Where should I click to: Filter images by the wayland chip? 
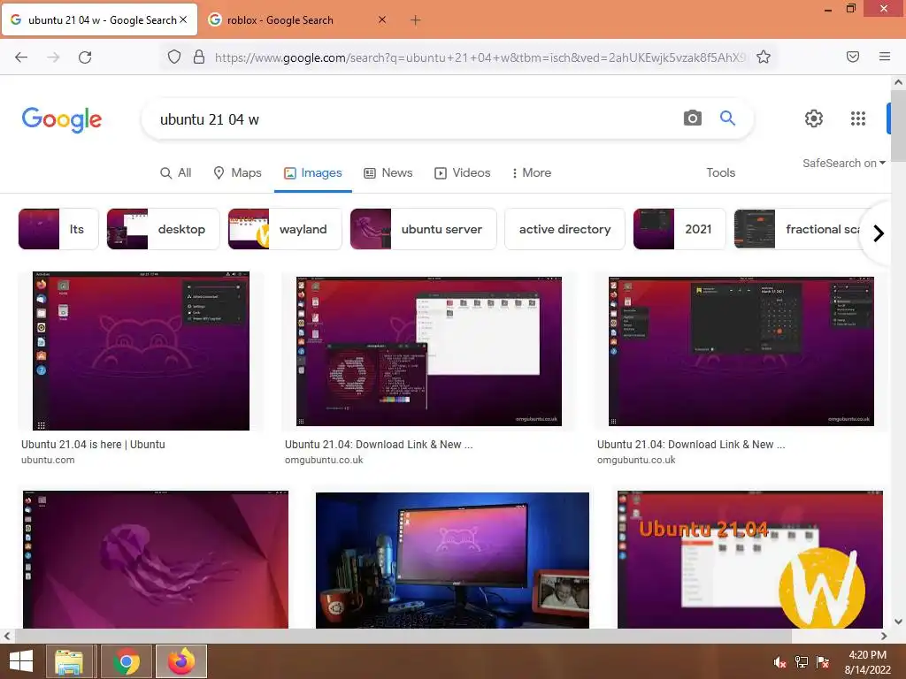(284, 229)
